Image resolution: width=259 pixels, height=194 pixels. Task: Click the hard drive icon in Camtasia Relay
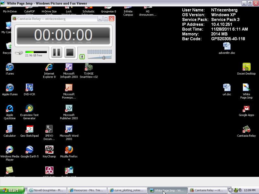(19, 53)
